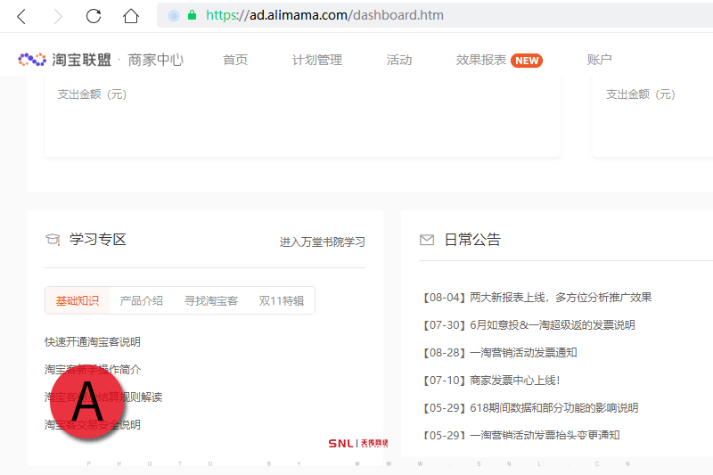Viewport: 713px width, 475px height.
Task: Open the 活动 navigation item
Action: tap(398, 60)
